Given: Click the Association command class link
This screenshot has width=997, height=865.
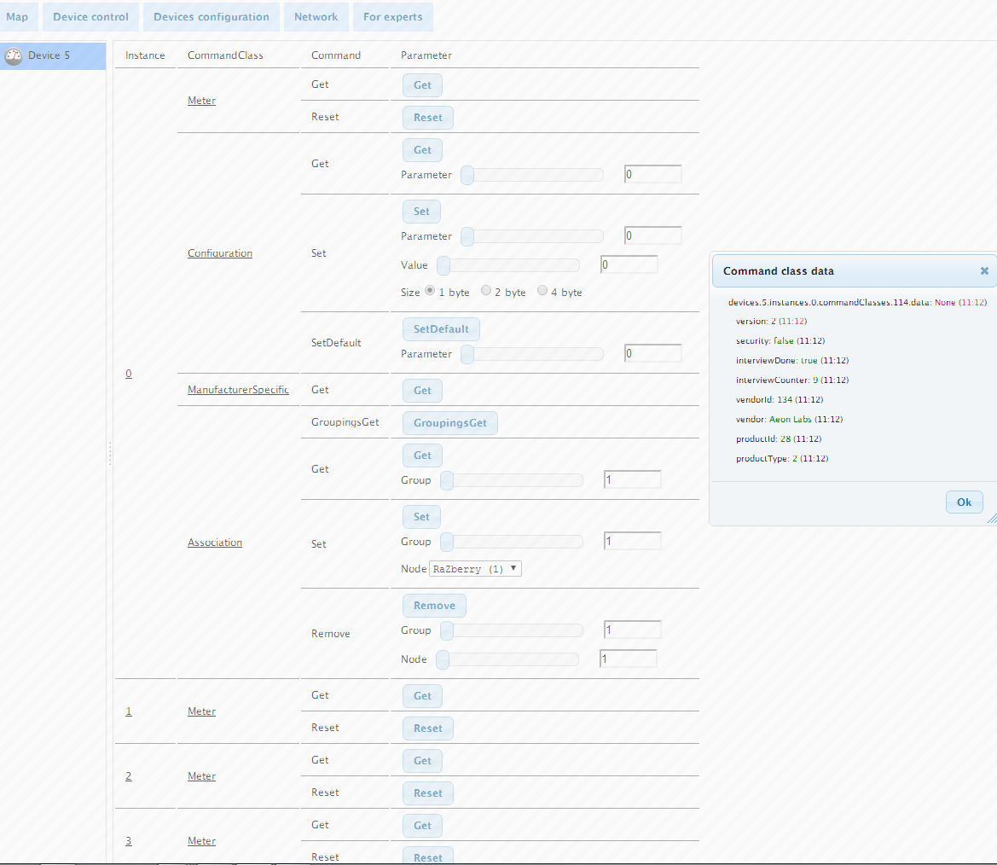Looking at the screenshot, I should 215,543.
